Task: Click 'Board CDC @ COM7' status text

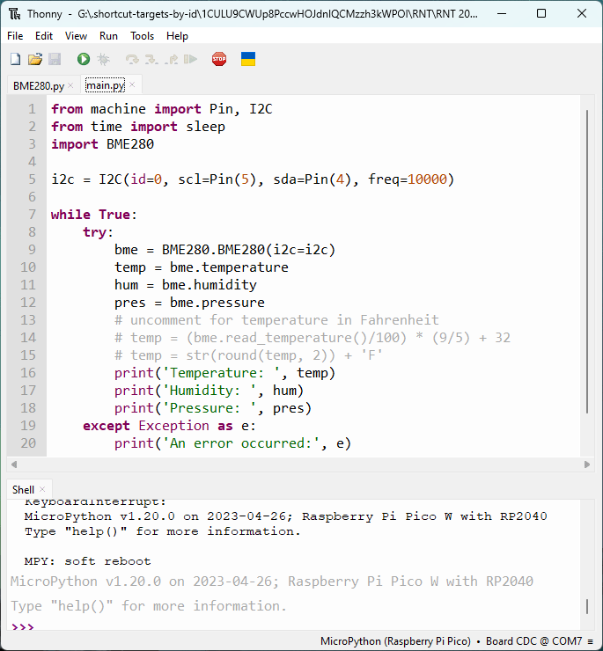Action: pyautogui.click(x=534, y=641)
